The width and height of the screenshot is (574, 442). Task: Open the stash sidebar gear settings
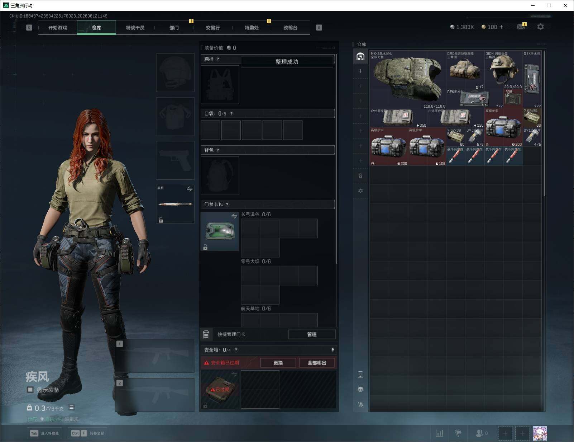360,191
